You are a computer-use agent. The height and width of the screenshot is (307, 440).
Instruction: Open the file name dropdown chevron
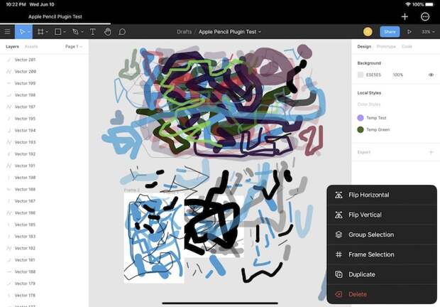pyautogui.click(x=260, y=32)
